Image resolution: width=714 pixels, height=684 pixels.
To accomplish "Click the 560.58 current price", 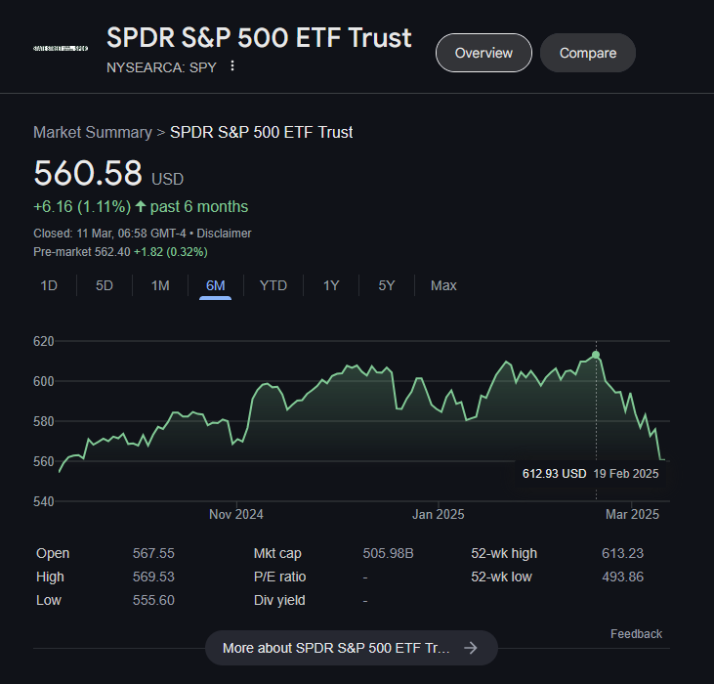I will click(x=88, y=173).
